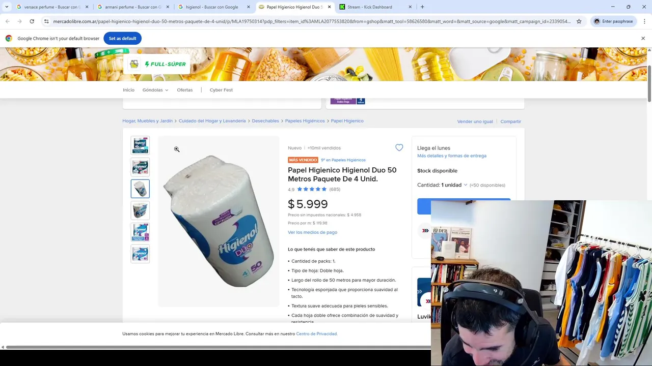Open Papel Higiénico breadcrumb link
The height and width of the screenshot is (366, 652).
pos(347,121)
